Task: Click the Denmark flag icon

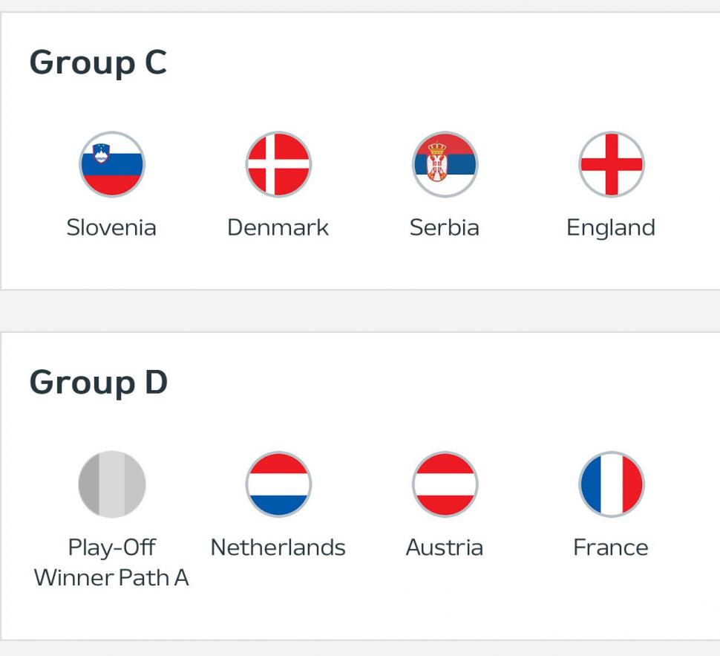Action: (278, 164)
